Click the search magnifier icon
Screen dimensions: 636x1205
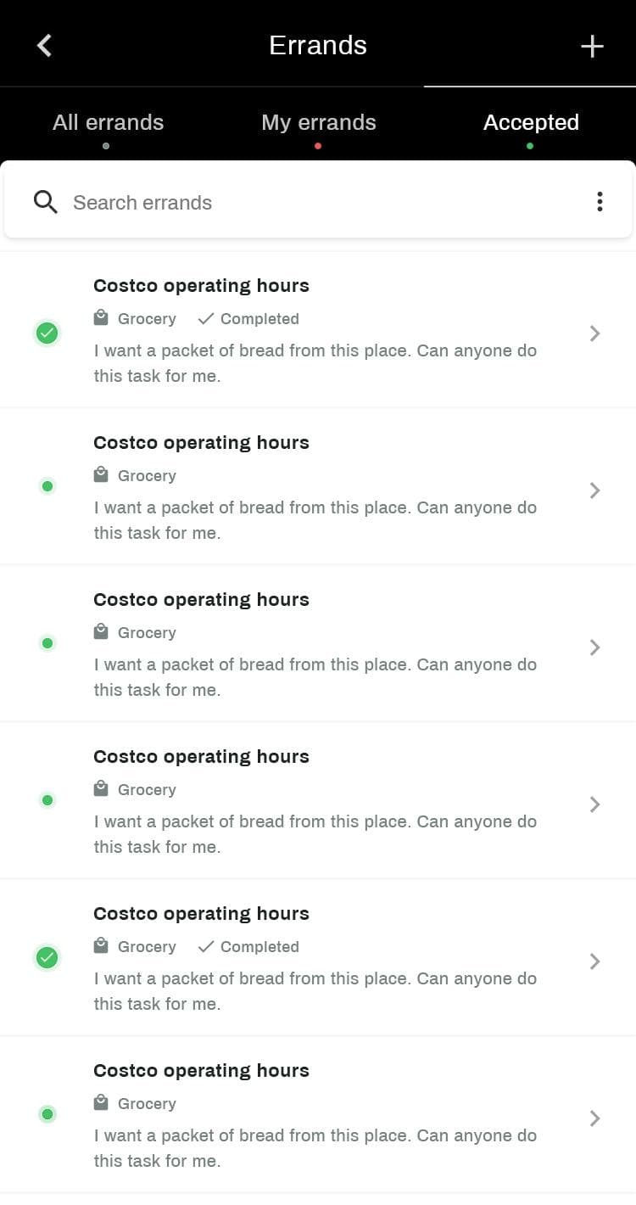click(46, 202)
